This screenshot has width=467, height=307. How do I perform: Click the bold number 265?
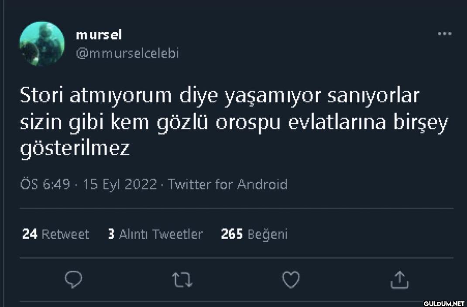232,234
